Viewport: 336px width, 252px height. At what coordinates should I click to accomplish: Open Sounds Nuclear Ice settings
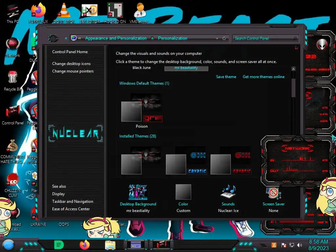tap(228, 199)
